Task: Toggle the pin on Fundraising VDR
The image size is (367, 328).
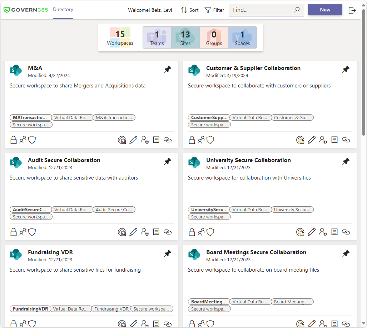Action: pos(167,254)
